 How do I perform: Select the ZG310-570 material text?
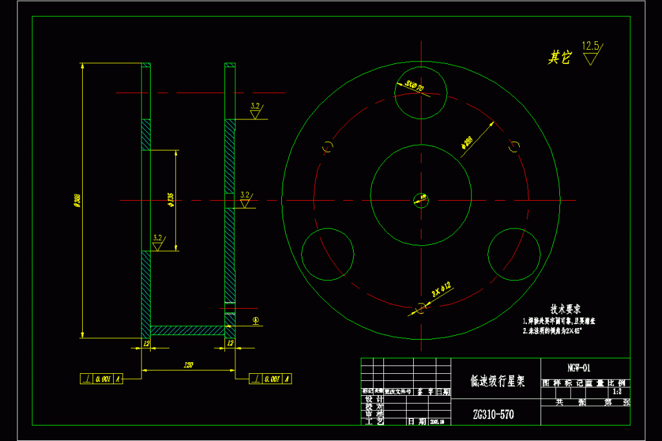click(x=493, y=415)
